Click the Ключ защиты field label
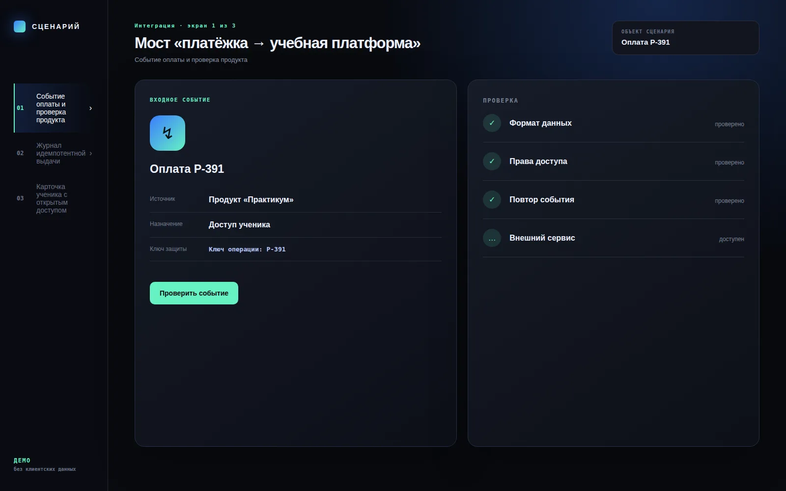786x491 pixels. coord(168,249)
